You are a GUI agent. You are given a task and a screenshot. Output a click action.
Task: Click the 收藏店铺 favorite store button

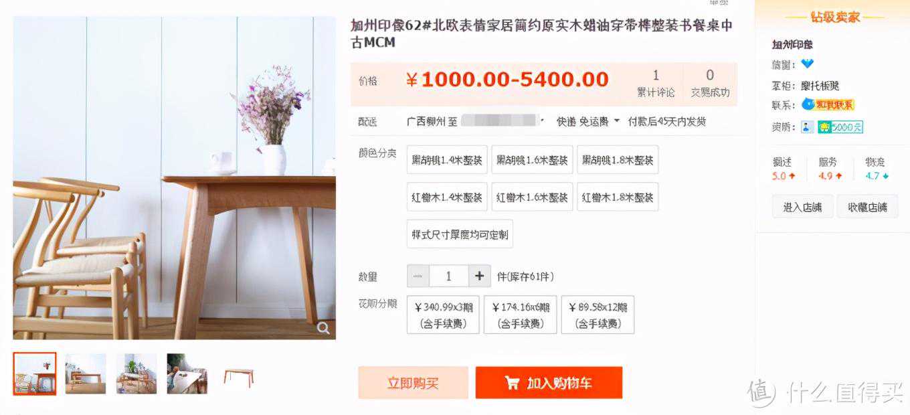coord(867,207)
